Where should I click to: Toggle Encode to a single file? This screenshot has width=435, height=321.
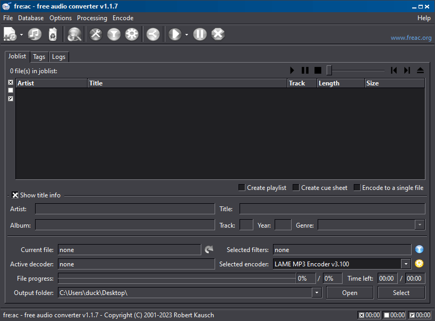[x=357, y=187]
